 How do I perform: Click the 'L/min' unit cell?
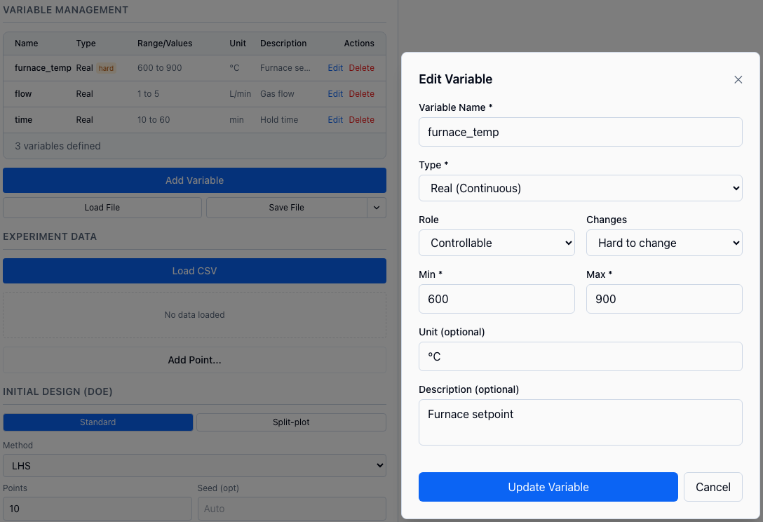click(x=240, y=93)
